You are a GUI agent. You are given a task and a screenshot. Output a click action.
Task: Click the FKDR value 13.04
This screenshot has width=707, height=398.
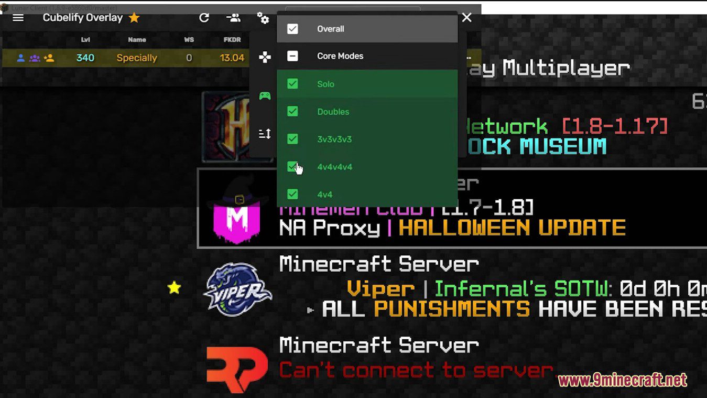pos(232,58)
